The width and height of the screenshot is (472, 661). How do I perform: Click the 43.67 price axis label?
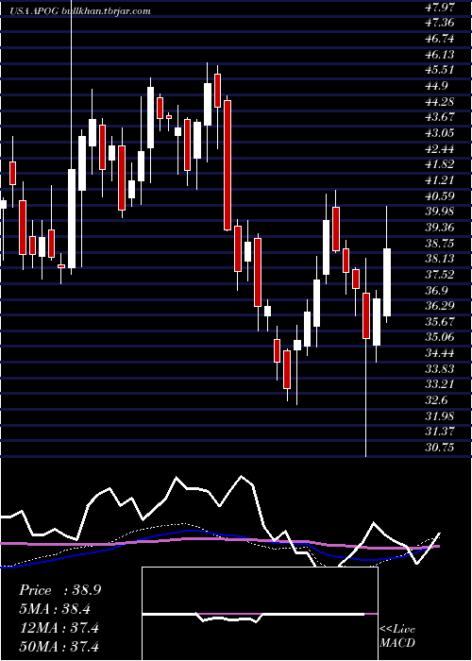441,117
